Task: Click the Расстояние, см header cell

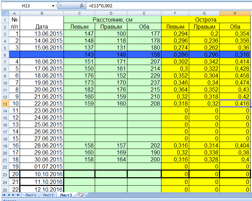Action: click(x=112, y=20)
